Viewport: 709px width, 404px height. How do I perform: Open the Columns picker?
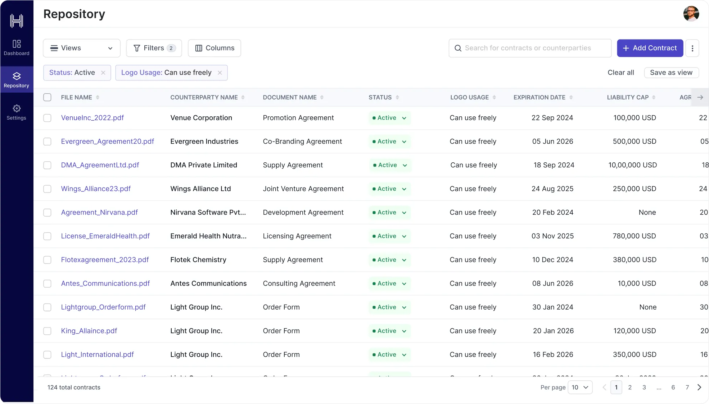[x=214, y=48]
